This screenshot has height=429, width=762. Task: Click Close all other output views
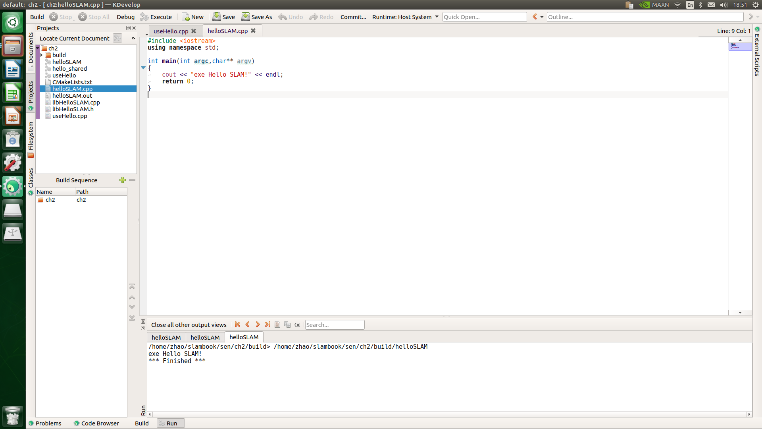[189, 325]
